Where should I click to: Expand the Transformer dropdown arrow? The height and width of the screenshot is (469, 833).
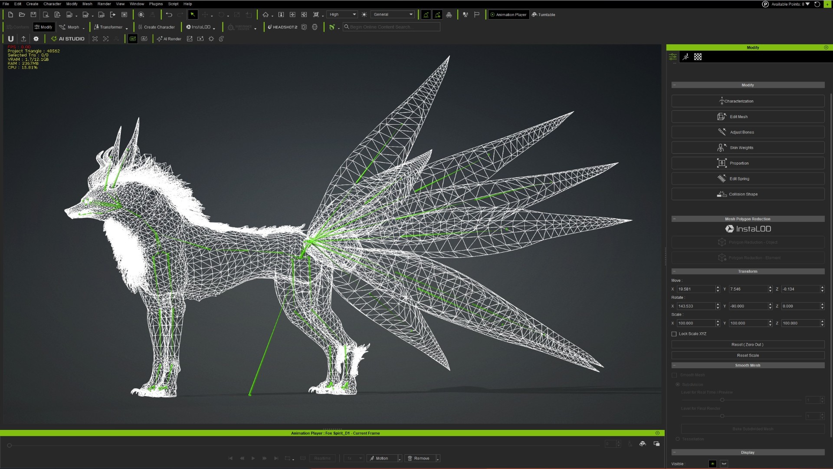[x=127, y=28]
